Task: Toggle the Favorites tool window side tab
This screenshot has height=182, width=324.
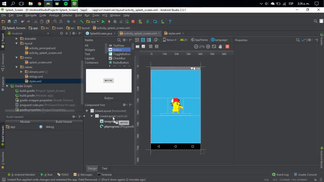Action: [x=3, y=160]
